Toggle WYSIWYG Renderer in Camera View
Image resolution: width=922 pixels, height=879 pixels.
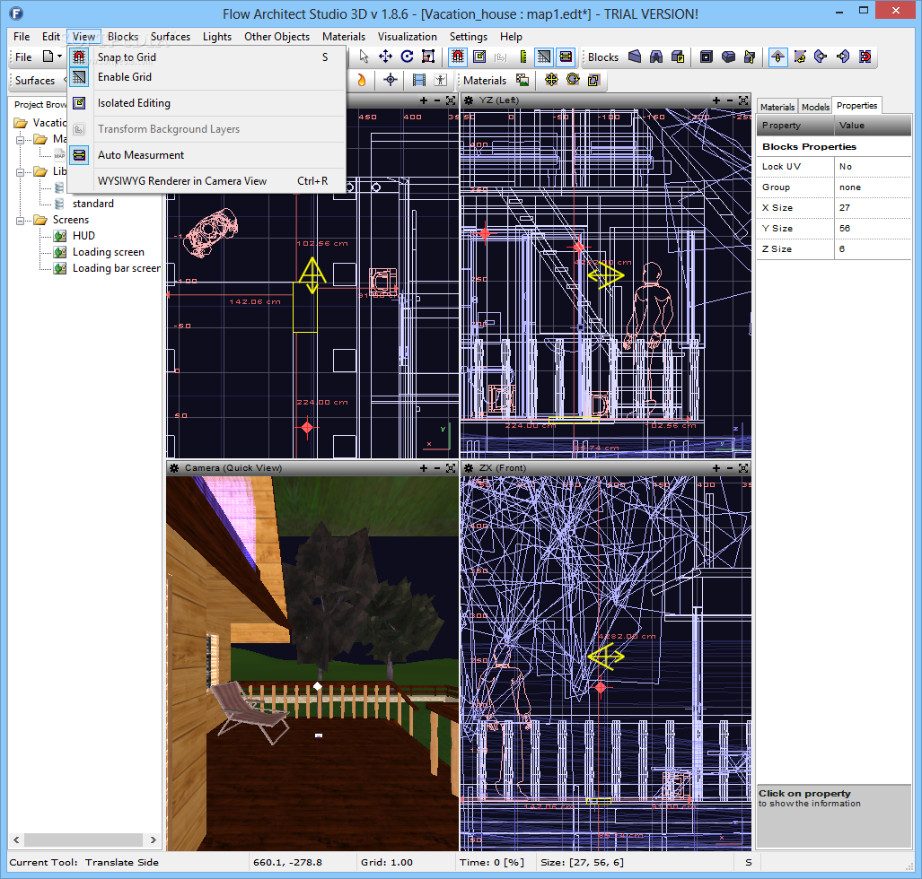pyautogui.click(x=206, y=181)
